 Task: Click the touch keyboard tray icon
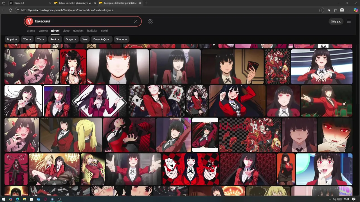340,199
